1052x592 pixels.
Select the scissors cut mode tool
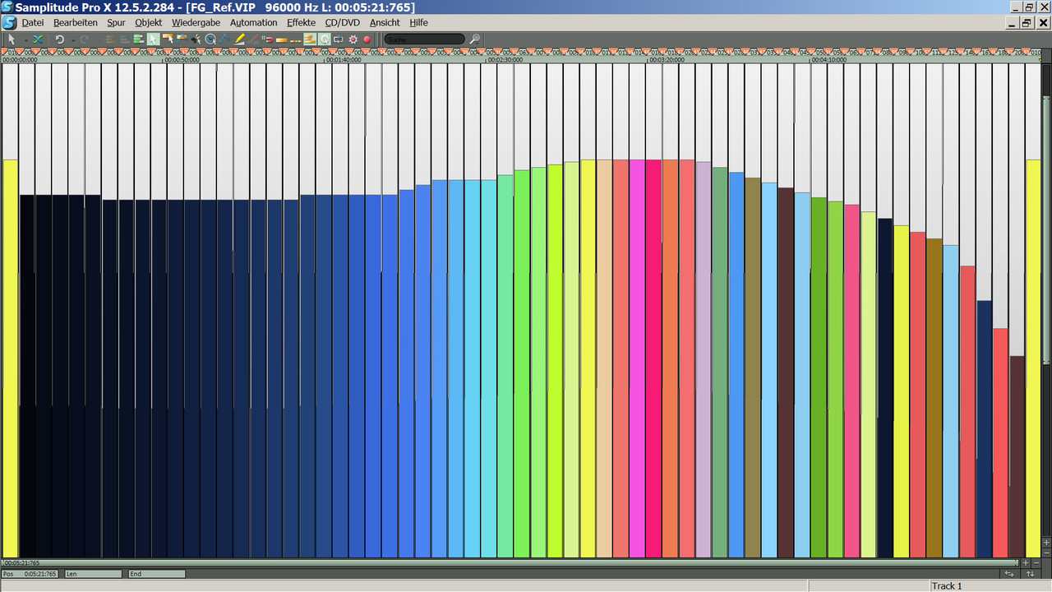coord(196,39)
